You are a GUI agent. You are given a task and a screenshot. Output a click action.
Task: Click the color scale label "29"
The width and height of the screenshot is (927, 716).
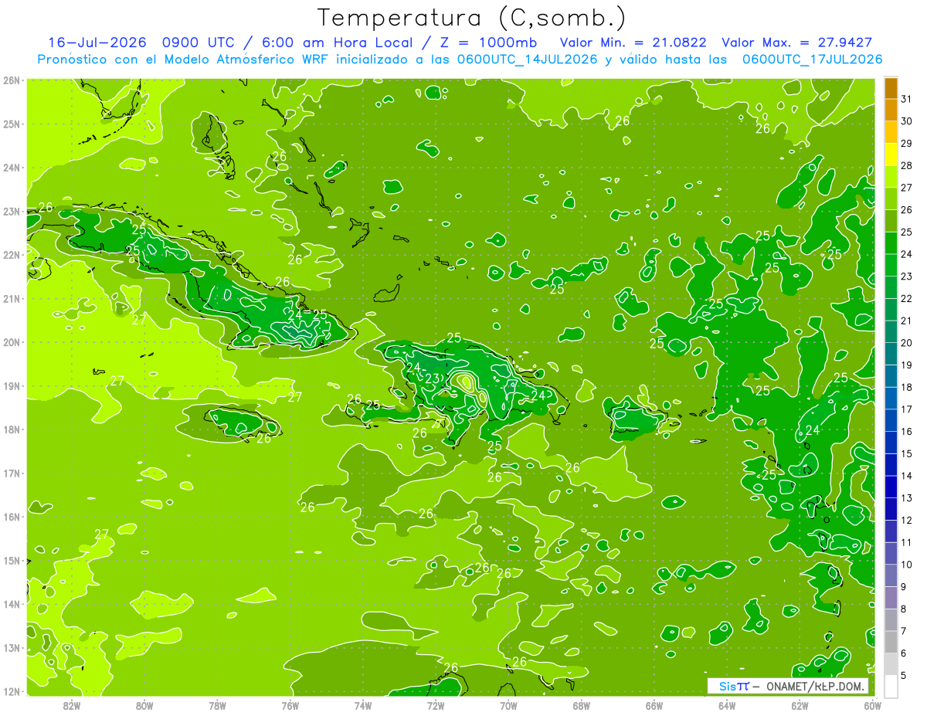pos(906,143)
